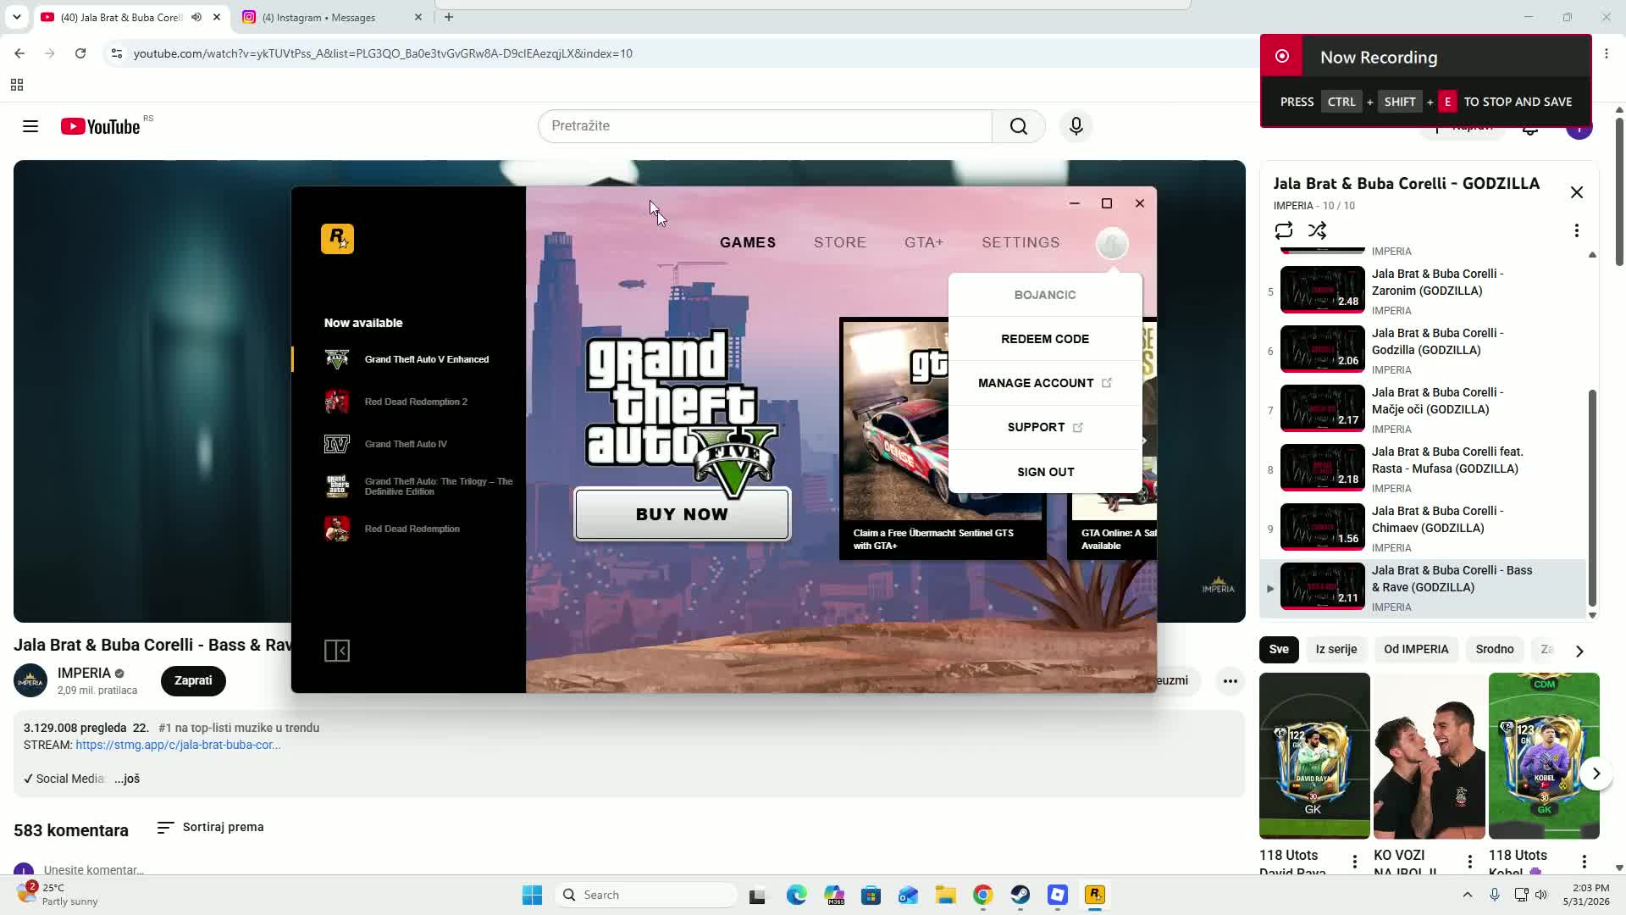
Task: Open Rockstar Games Launcher taskbar icon
Action: pos(1094,895)
